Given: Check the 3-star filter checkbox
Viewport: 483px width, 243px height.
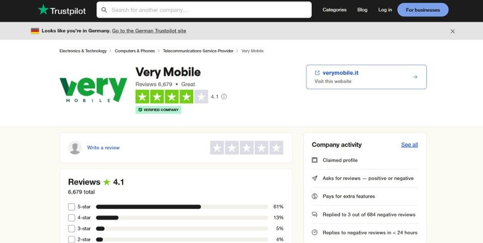Looking at the screenshot, I should pos(72,229).
